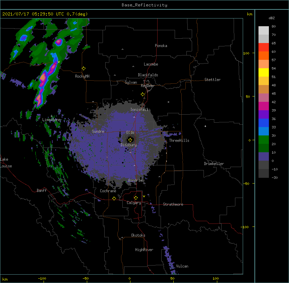Click the Cochrane town label
The image size is (289, 283).
click(x=108, y=191)
